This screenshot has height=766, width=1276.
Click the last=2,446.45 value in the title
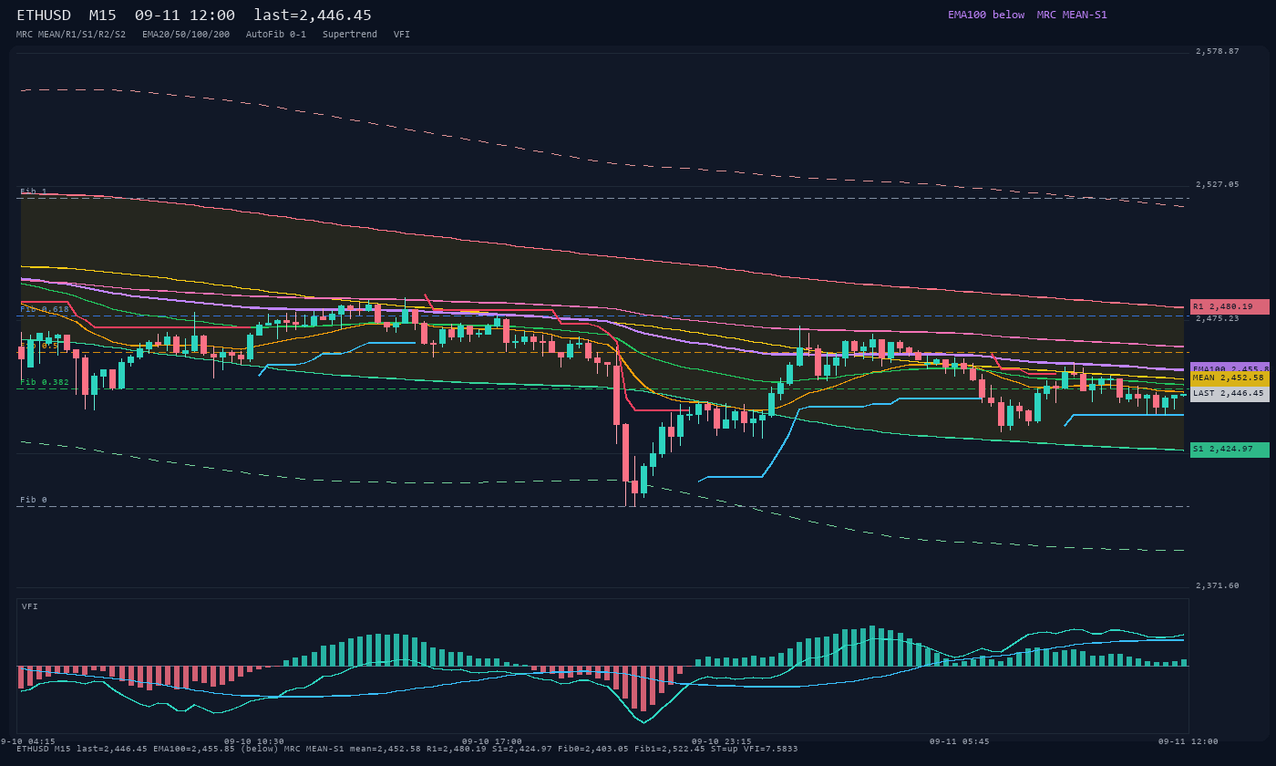(313, 16)
